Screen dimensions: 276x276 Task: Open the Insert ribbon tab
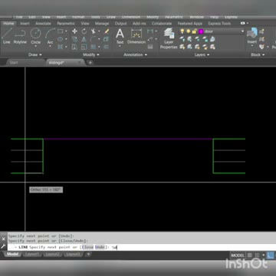click(x=25, y=23)
